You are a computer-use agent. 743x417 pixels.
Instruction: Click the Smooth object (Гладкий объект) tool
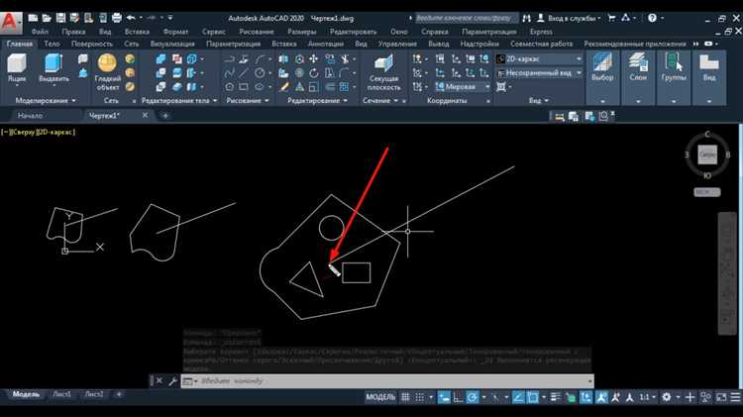107,72
